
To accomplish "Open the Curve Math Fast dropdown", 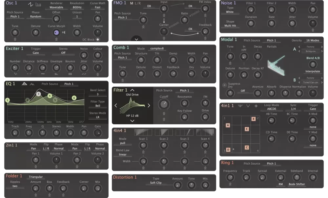I will click(x=97, y=7).
